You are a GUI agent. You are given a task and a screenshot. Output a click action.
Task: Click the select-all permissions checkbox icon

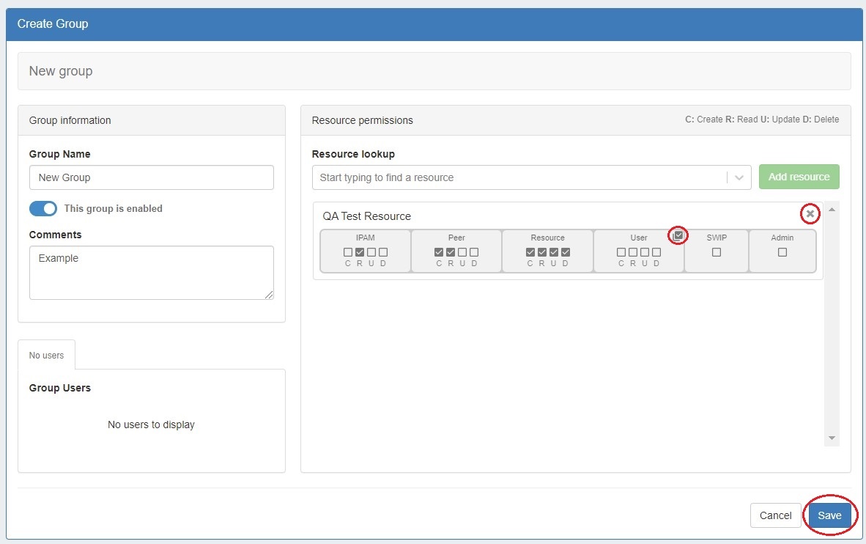pos(678,235)
